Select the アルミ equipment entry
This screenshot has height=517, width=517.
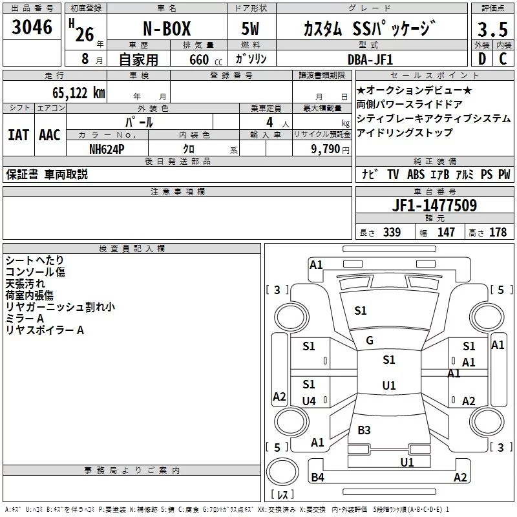click(465, 174)
